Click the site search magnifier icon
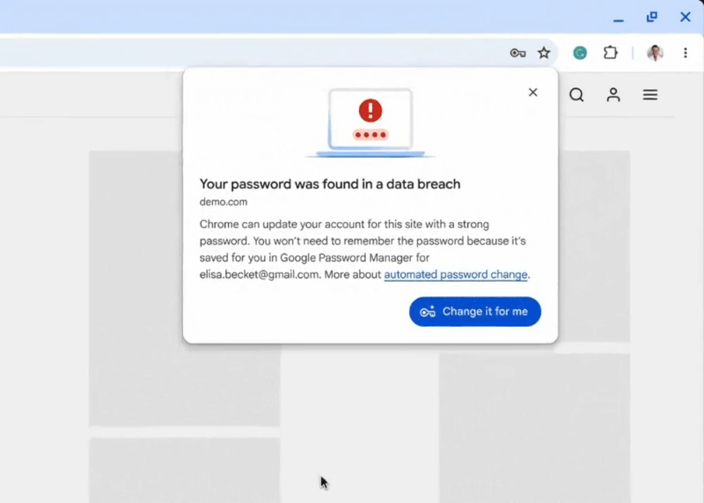Screen dimensions: 704x503 coord(576,95)
